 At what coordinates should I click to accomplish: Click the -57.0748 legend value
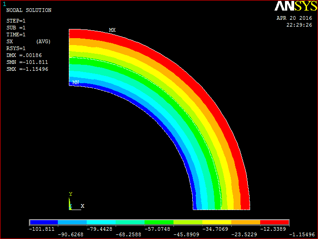point(159,228)
